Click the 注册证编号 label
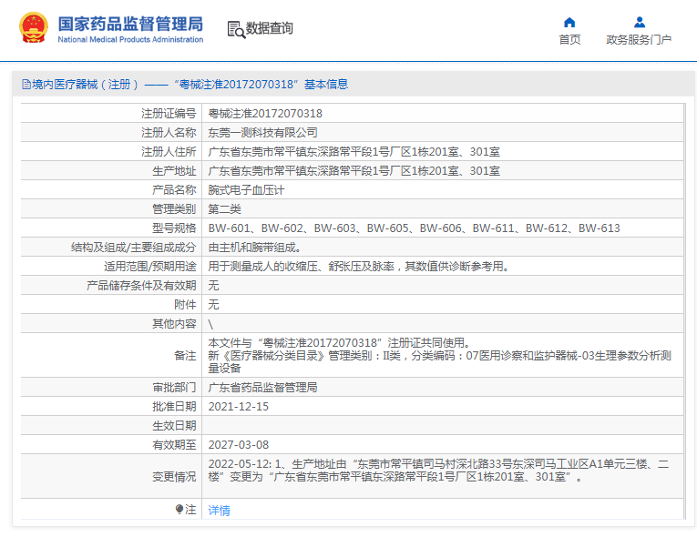Screen dimensions: 697x537 (169, 114)
